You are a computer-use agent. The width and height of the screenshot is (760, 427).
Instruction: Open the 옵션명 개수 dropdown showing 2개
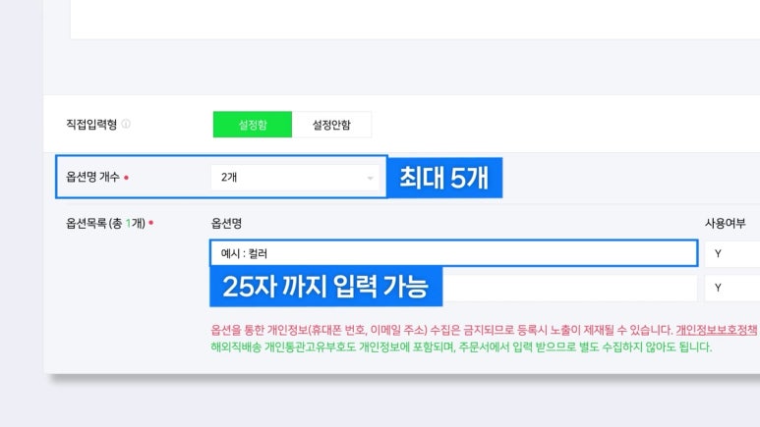coord(295,177)
